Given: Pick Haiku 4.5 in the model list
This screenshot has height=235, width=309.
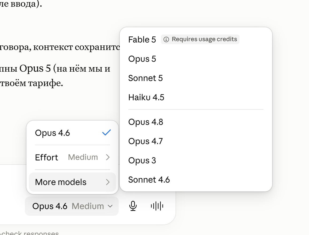Looking at the screenshot, I should (196, 97).
